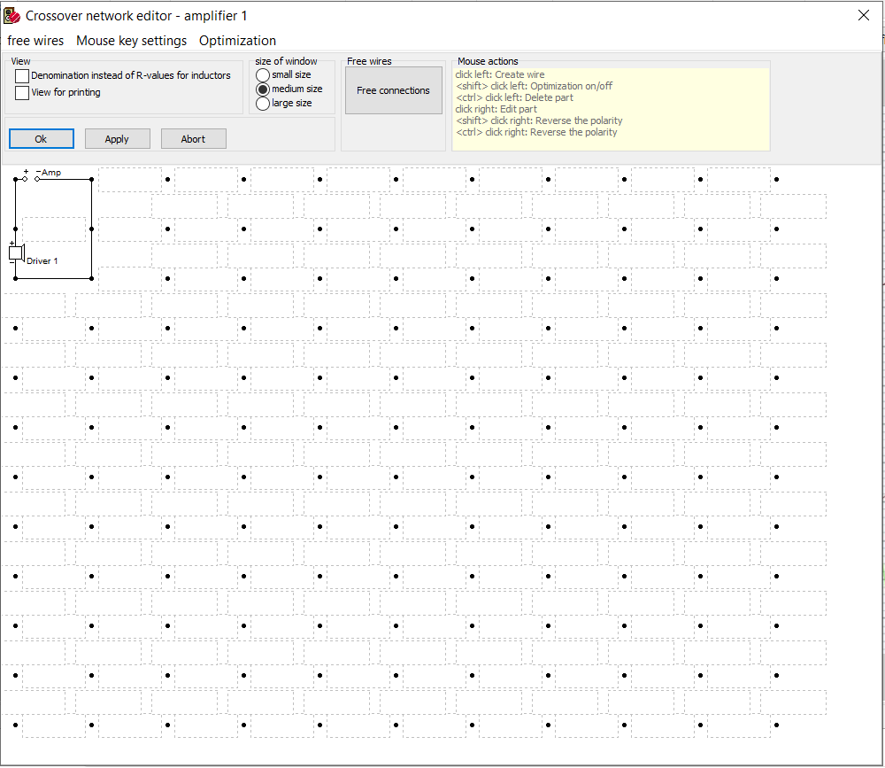Check the View for printing option

coord(22,93)
